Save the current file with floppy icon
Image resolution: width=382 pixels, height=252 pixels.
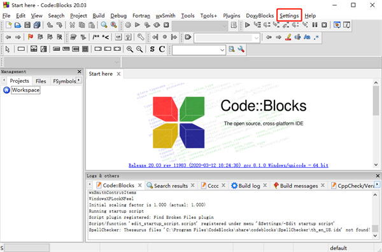(x=27, y=25)
